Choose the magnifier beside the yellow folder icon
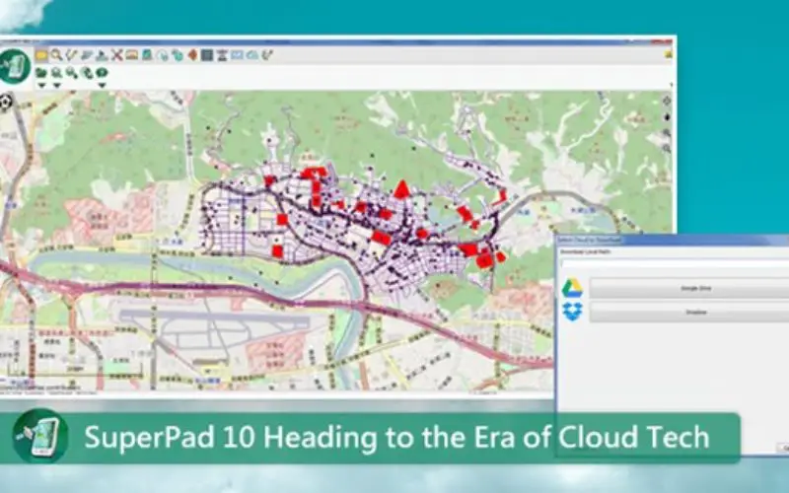The height and width of the screenshot is (493, 789). tap(56, 55)
